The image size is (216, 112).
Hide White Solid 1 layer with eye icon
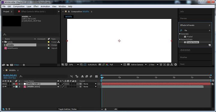click(3, 84)
